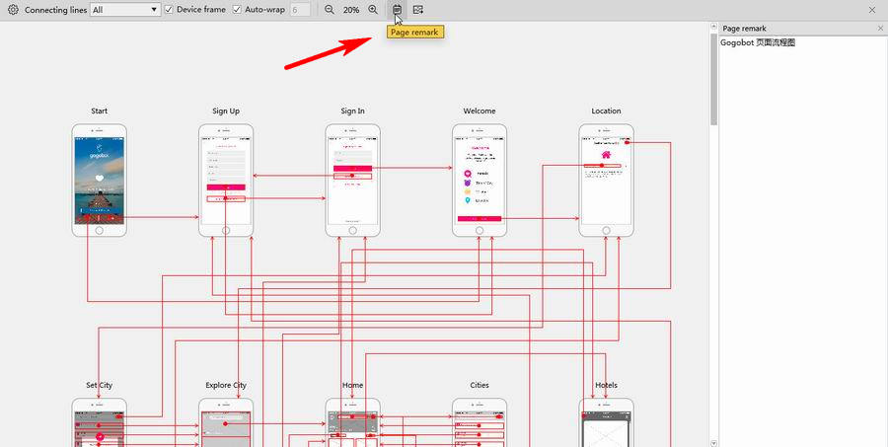Click the "Connecting lines" label

click(56, 10)
